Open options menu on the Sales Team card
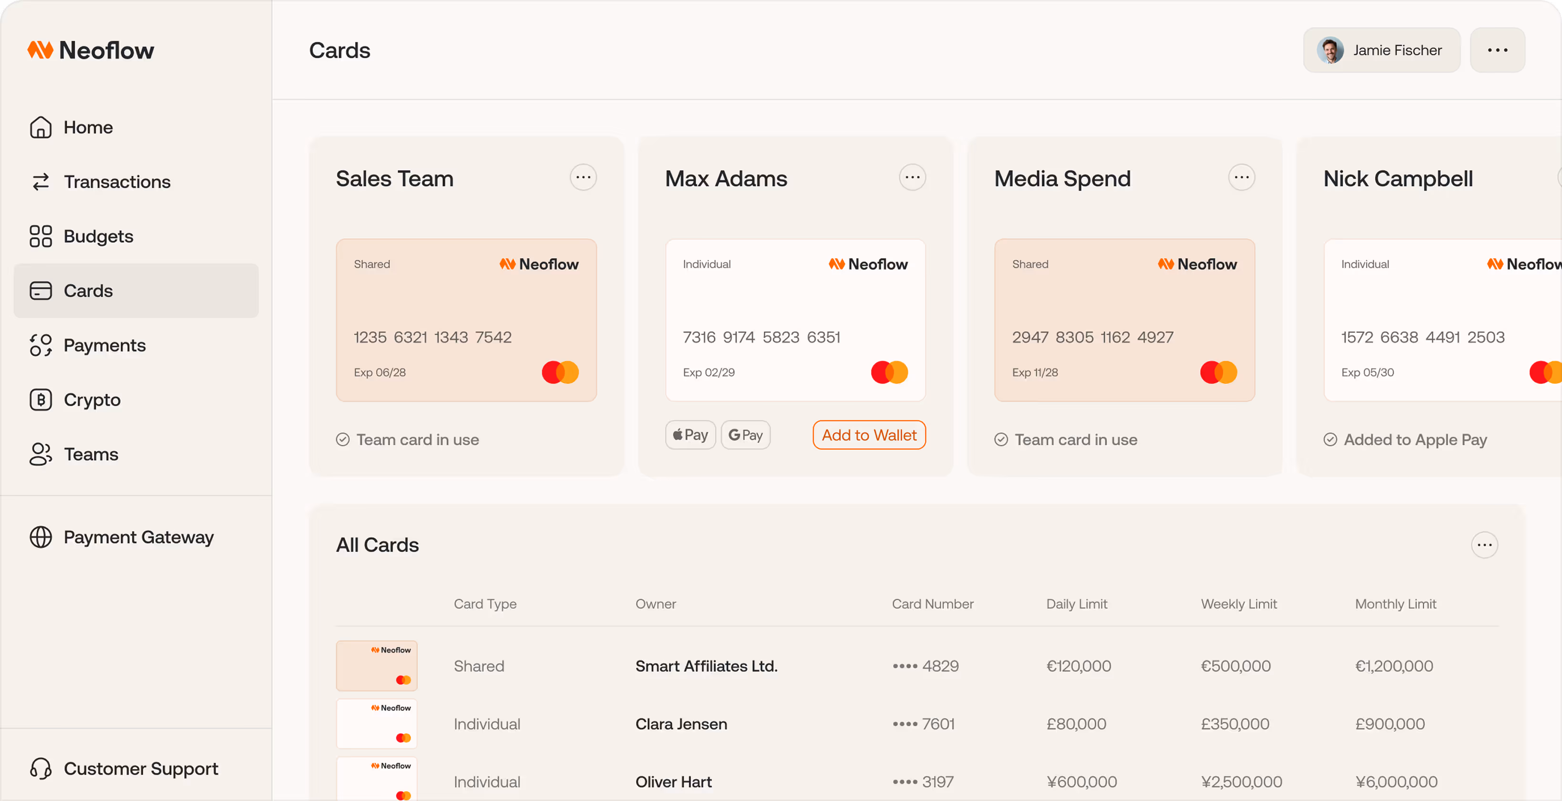This screenshot has height=801, width=1562. click(x=583, y=177)
